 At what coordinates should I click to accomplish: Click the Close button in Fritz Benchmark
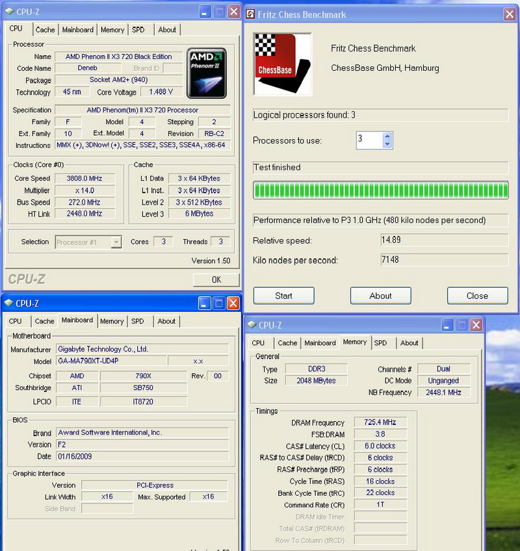click(478, 296)
